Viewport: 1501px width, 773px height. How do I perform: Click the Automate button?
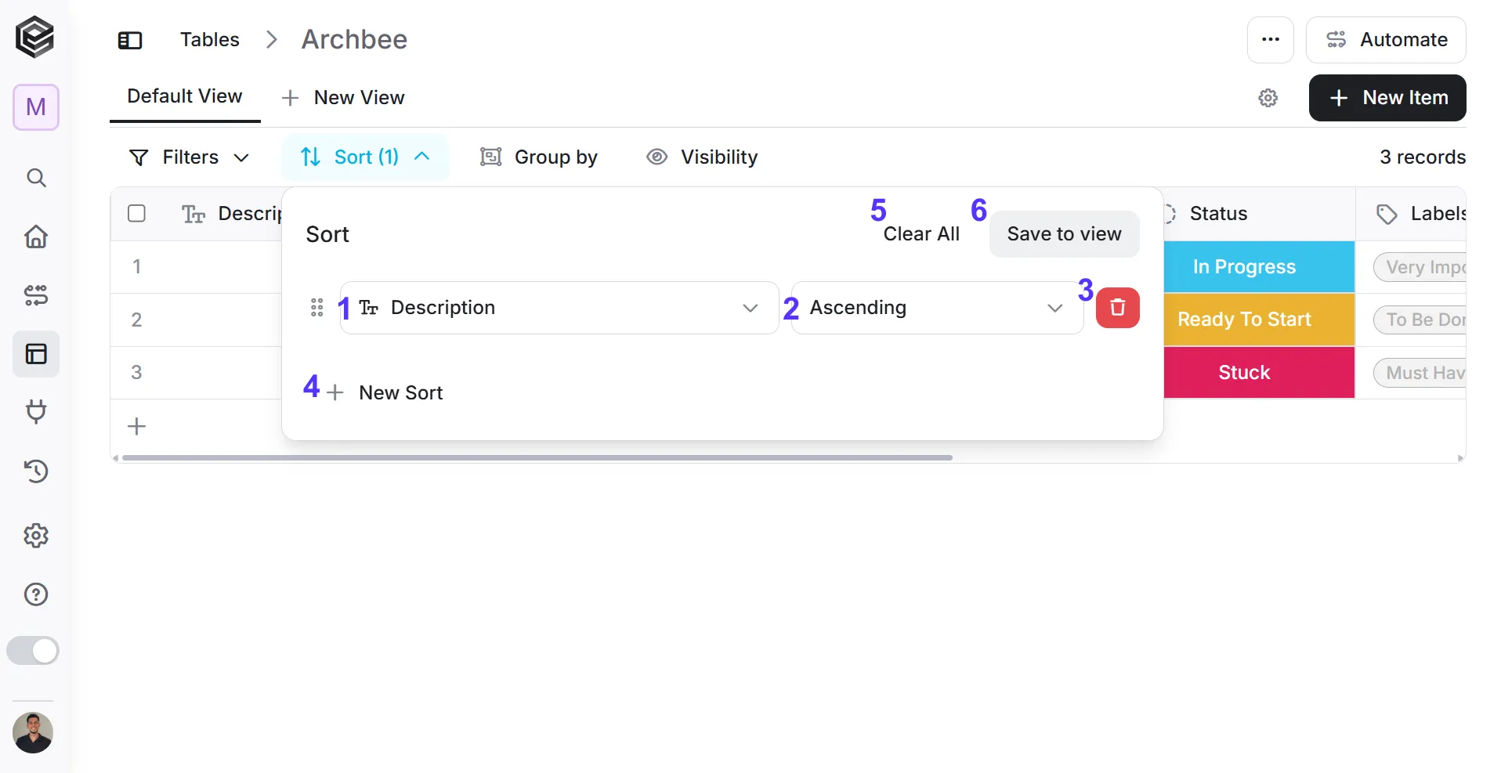coord(1386,40)
